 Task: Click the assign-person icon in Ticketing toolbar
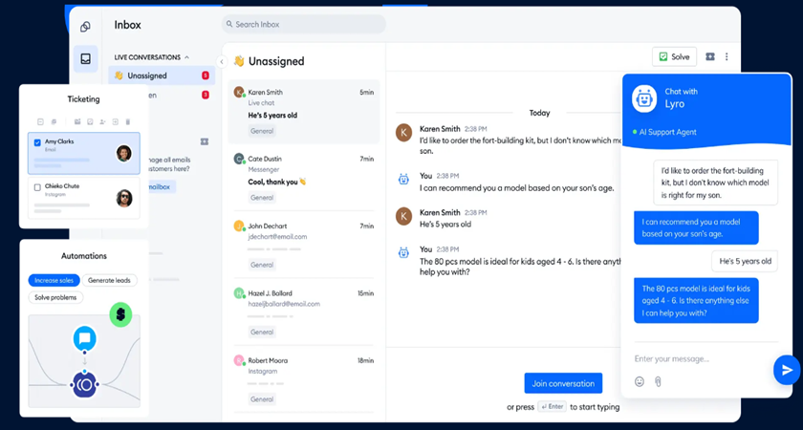pyautogui.click(x=102, y=122)
